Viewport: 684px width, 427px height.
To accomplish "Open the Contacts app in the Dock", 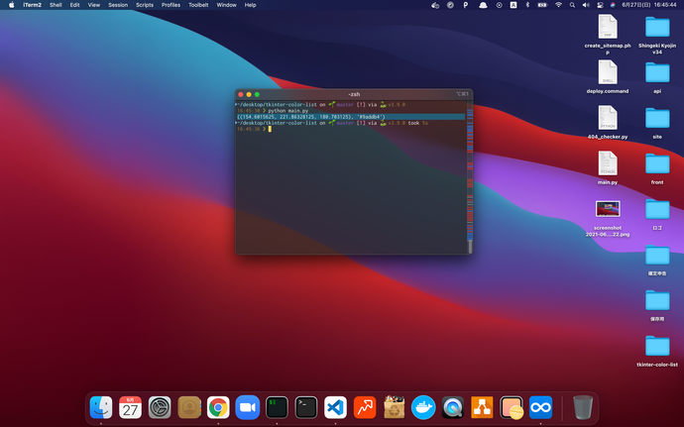I will pyautogui.click(x=189, y=407).
